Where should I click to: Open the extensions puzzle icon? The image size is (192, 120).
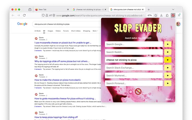tap(167, 15)
